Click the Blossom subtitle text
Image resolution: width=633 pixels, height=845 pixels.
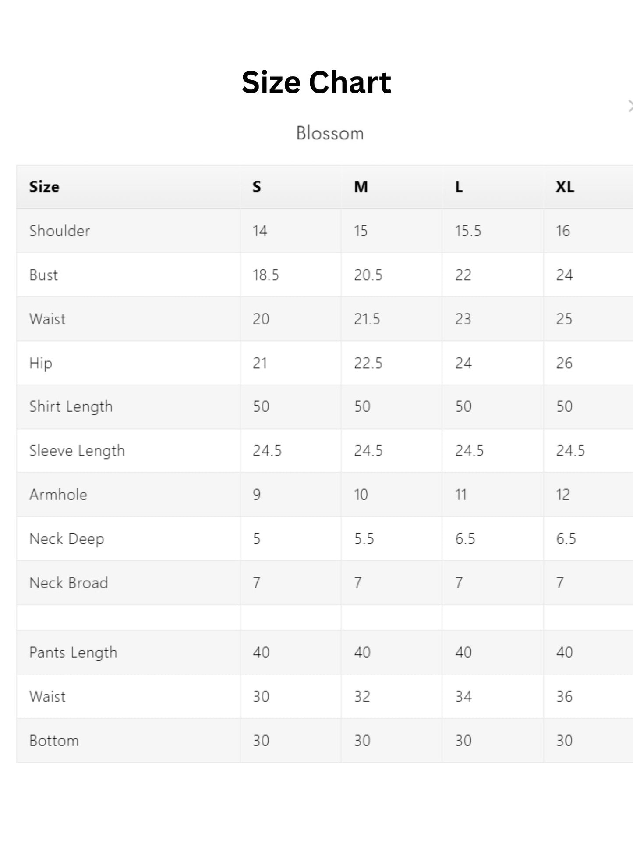coord(330,133)
